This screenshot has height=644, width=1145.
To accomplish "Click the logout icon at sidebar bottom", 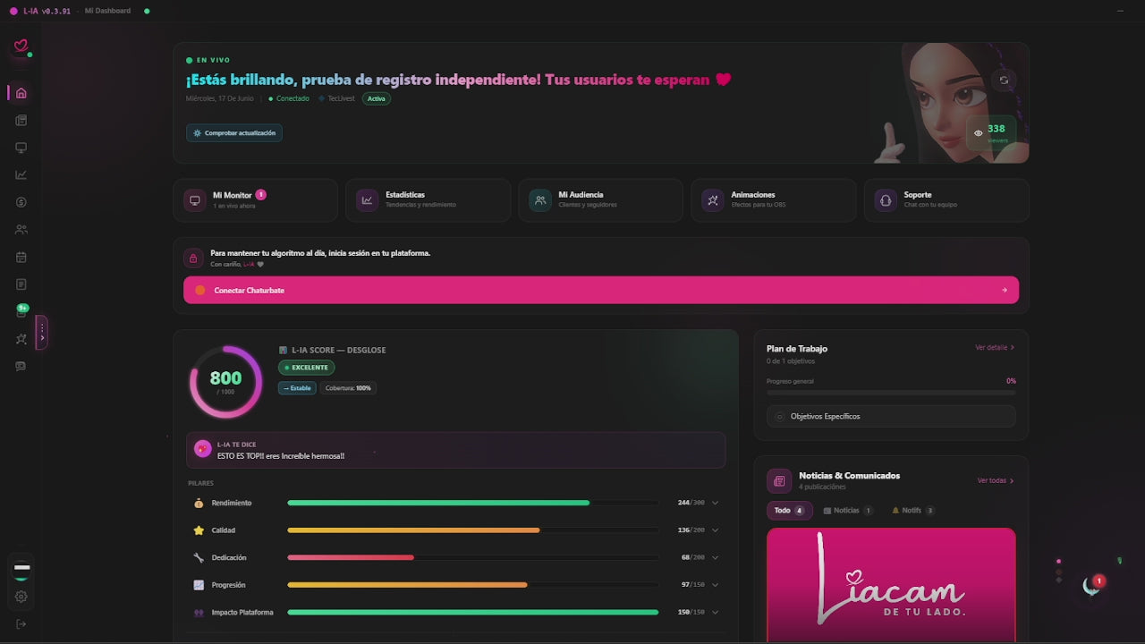I will 21,623.
